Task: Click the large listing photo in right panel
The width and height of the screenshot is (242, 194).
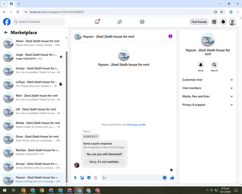Action: (208, 40)
